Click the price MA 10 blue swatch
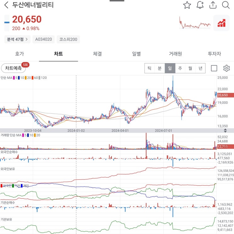This screenshot has width=234, height=234. coord(19,78)
